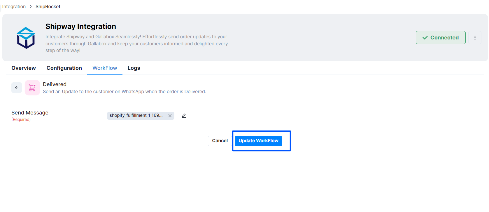
Task: Click the pink shopping cart Delivered icon
Action: pyautogui.click(x=32, y=88)
